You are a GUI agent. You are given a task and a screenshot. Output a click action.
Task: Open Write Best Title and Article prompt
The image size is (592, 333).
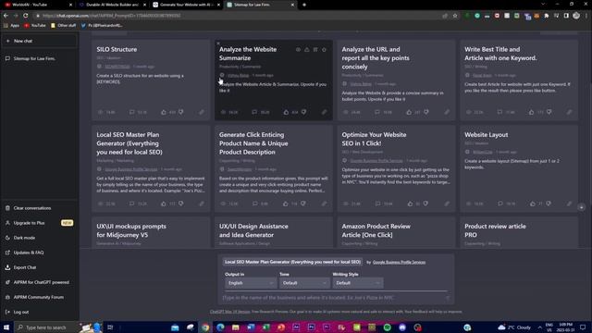pyautogui.click(x=519, y=80)
